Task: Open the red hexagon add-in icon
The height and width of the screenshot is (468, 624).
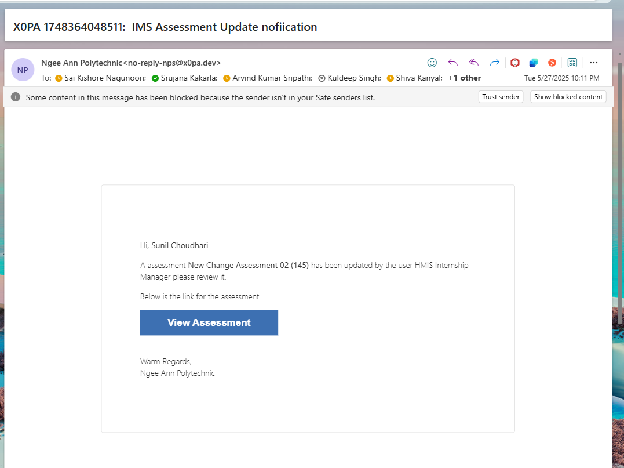Action: [515, 63]
